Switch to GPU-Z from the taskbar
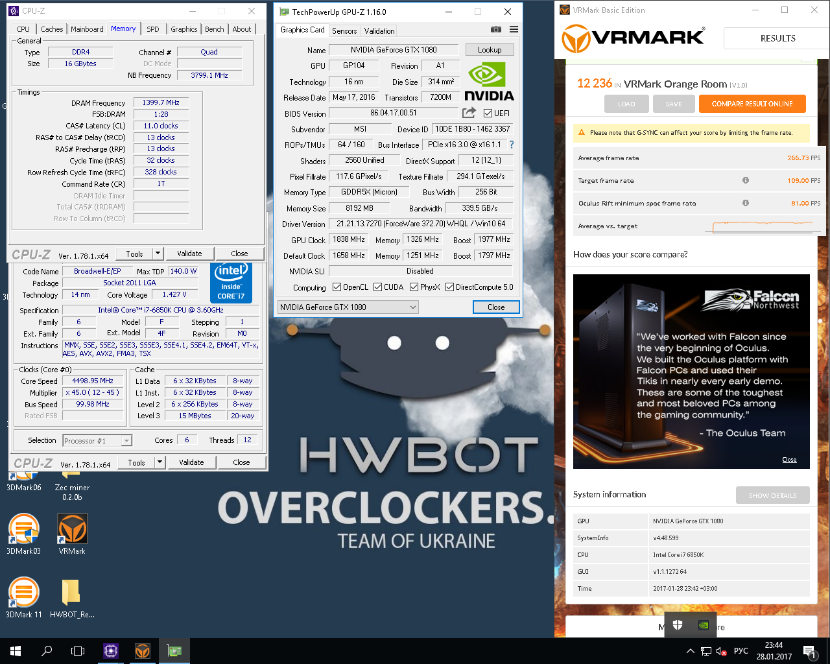This screenshot has width=830, height=664. click(x=174, y=651)
